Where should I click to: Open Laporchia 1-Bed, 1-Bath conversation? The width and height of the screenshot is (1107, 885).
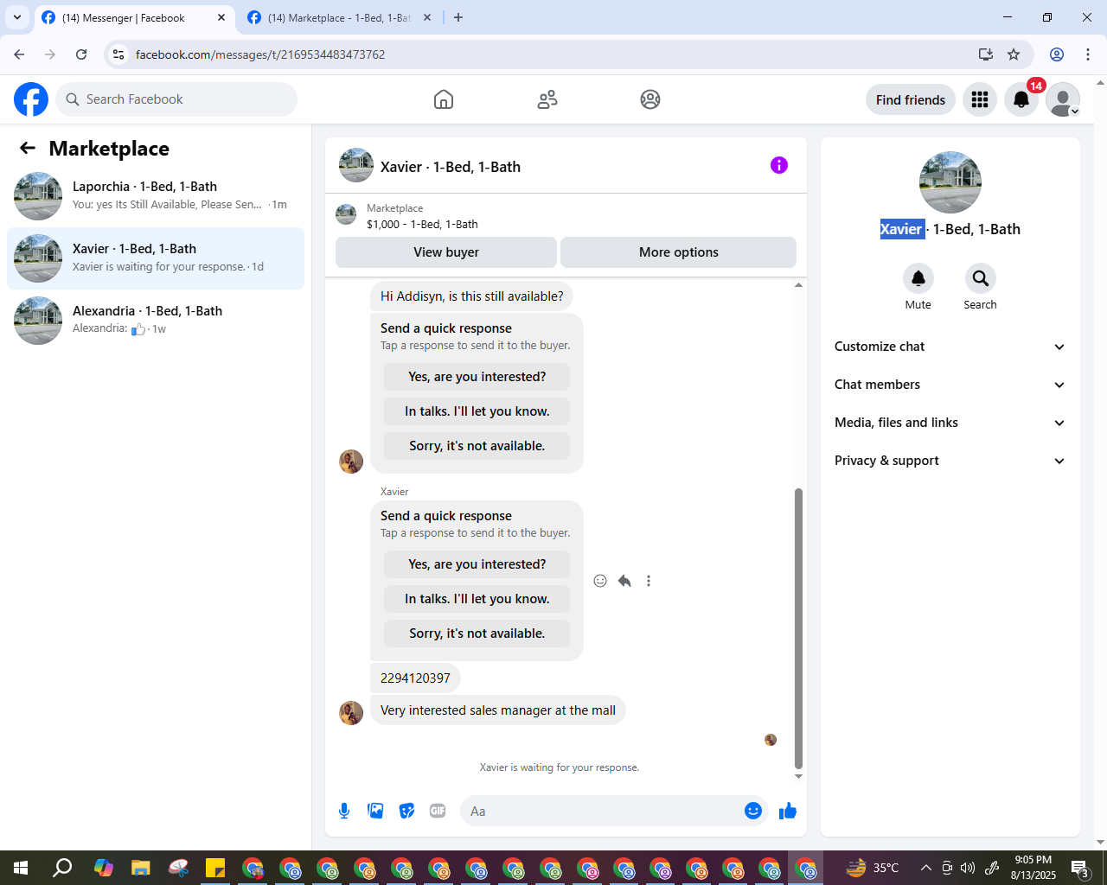pos(156,196)
